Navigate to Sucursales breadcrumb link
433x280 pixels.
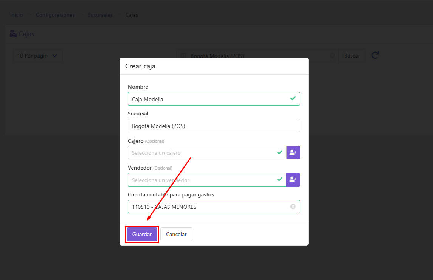[100, 15]
